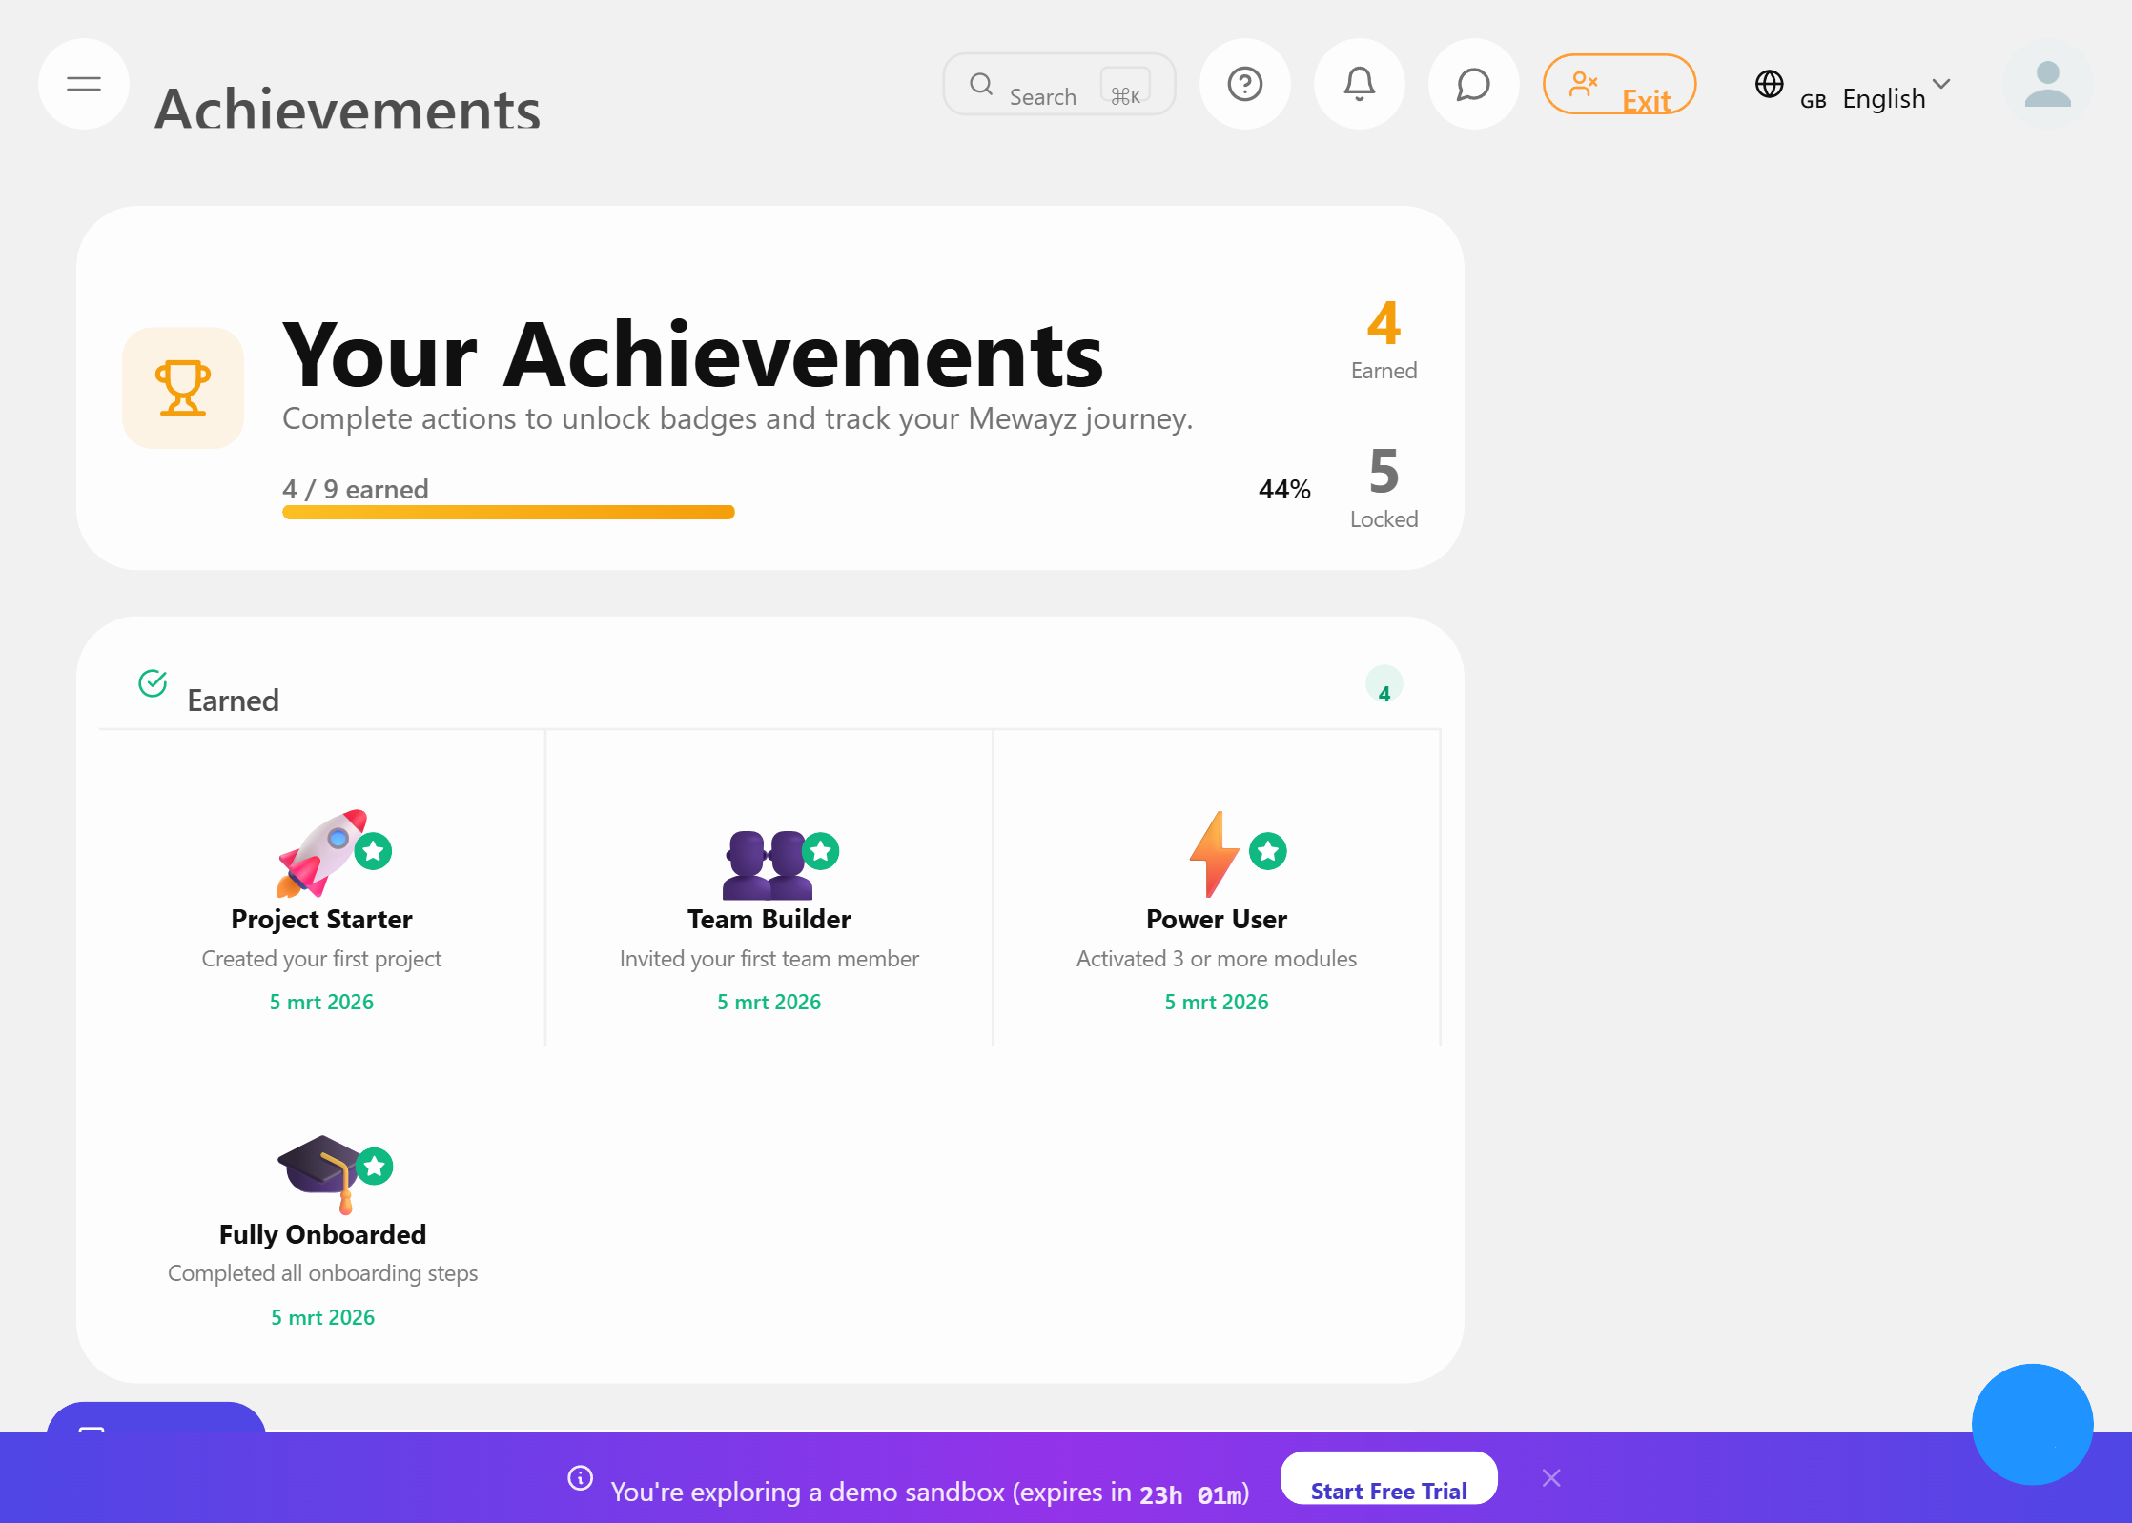Click the help question mark icon
Image resolution: width=2132 pixels, height=1523 pixels.
coord(1244,84)
